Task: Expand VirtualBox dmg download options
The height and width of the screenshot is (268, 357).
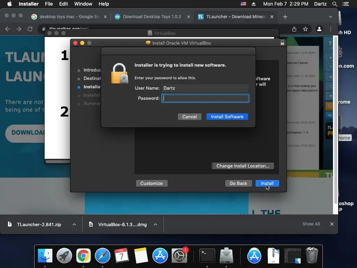Action: click(155, 224)
